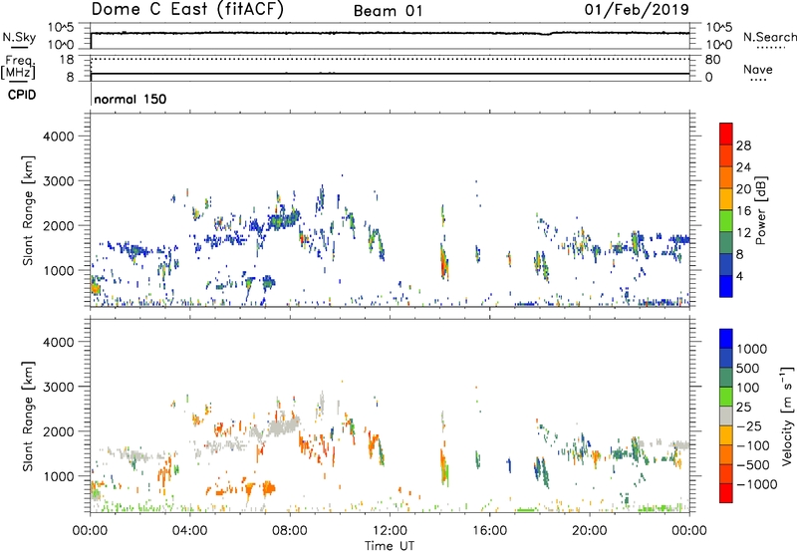The width and height of the screenshot is (797, 552).
Task: Select the "Nave" legend label
Action: click(757, 70)
